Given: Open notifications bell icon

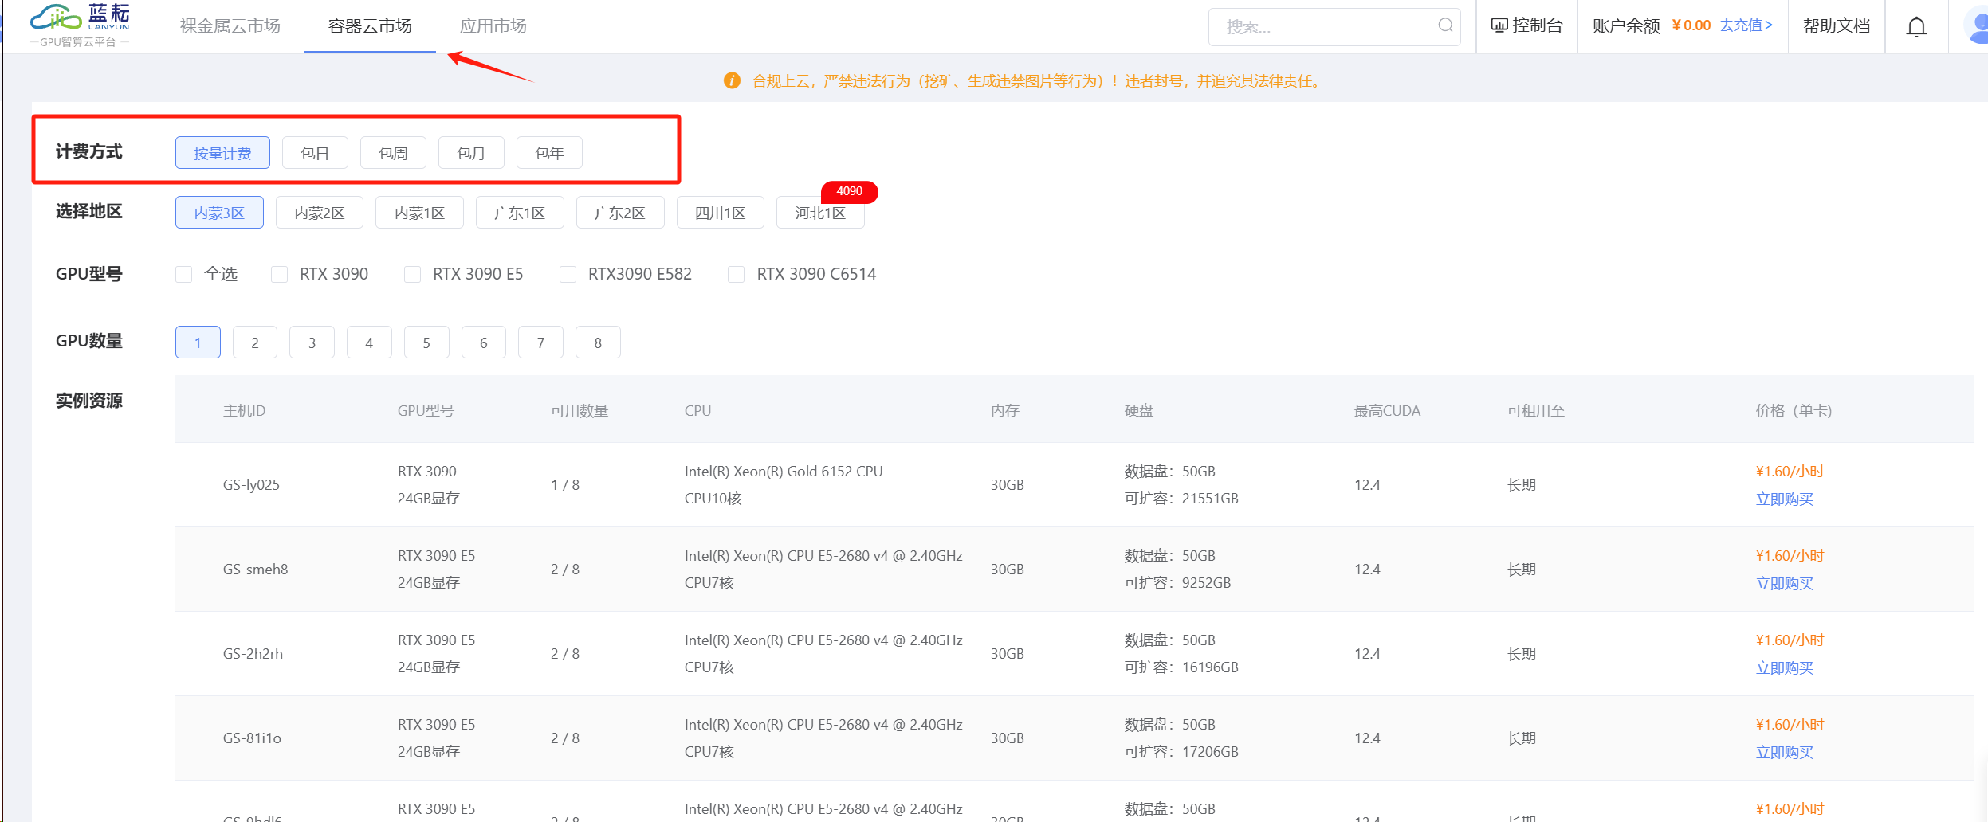Looking at the screenshot, I should [1916, 26].
